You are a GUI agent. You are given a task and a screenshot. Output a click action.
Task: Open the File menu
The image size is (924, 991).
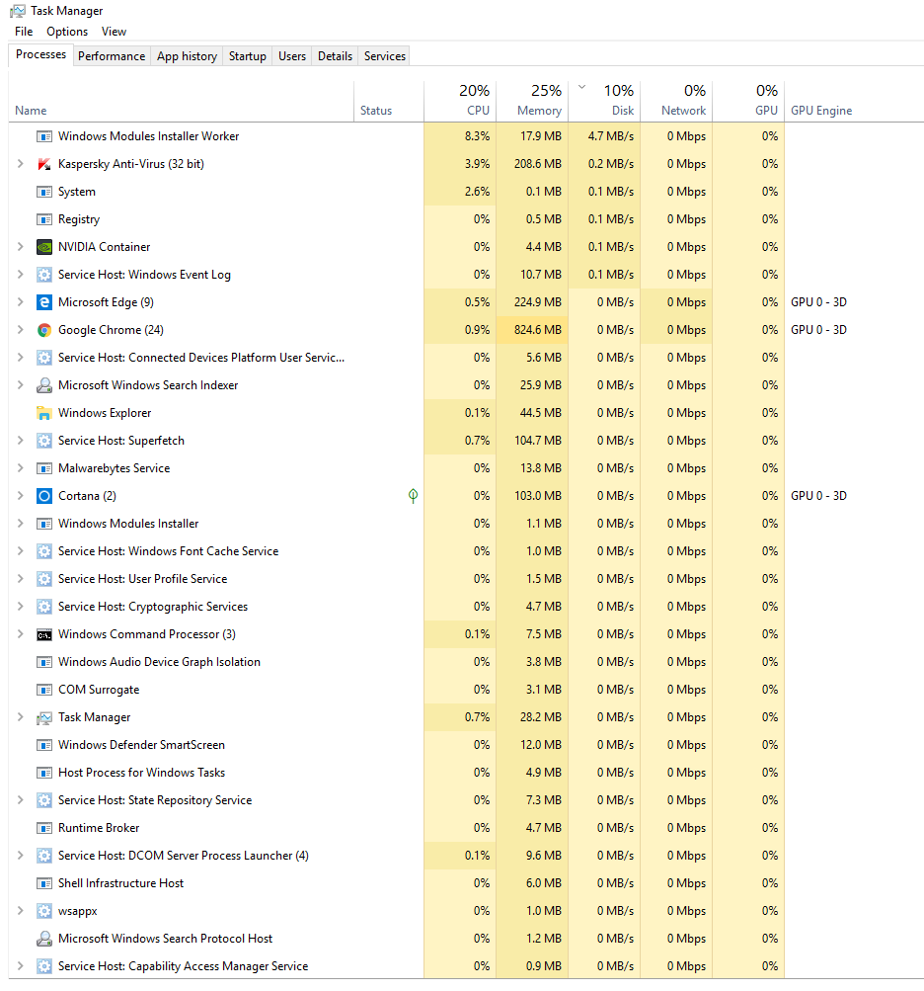[24, 32]
